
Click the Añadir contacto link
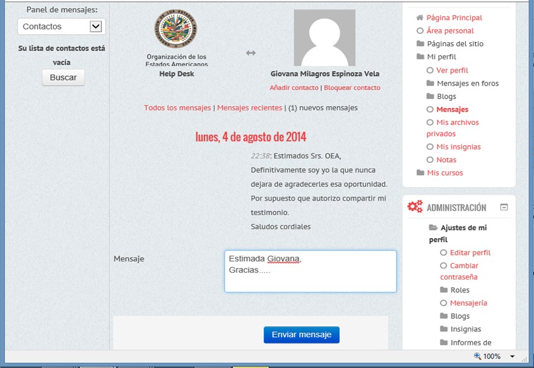click(x=294, y=88)
